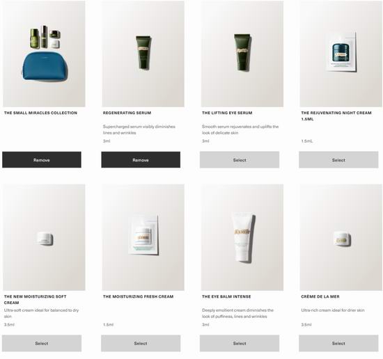Remove The Small Miracles Collection sample
The height and width of the screenshot is (359, 383).
tap(42, 159)
